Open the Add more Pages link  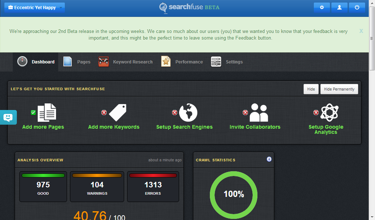click(x=43, y=127)
